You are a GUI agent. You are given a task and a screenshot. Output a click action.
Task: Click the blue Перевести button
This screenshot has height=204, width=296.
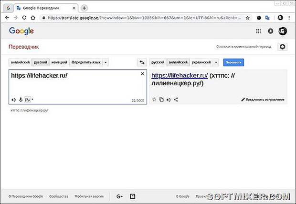(x=233, y=62)
